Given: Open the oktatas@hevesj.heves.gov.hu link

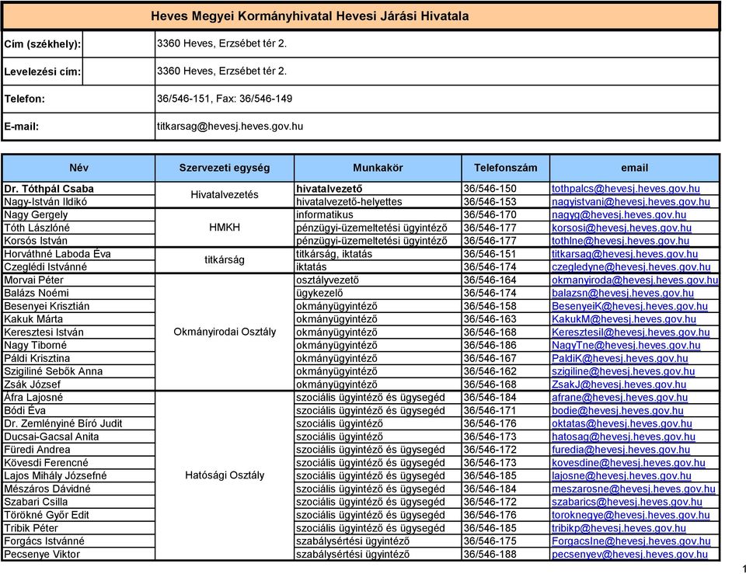Looking at the screenshot, I should click(x=622, y=424).
